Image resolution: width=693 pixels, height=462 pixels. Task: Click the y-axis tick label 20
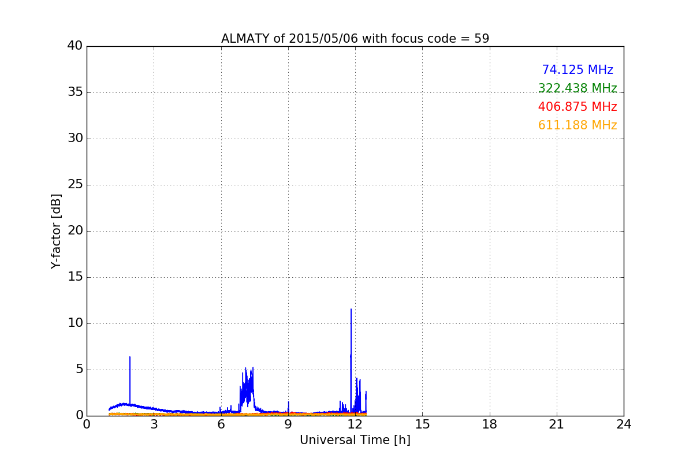pos(75,231)
